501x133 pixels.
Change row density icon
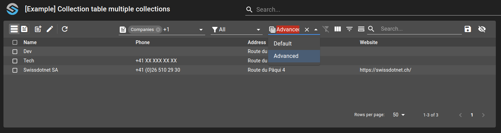click(361, 29)
